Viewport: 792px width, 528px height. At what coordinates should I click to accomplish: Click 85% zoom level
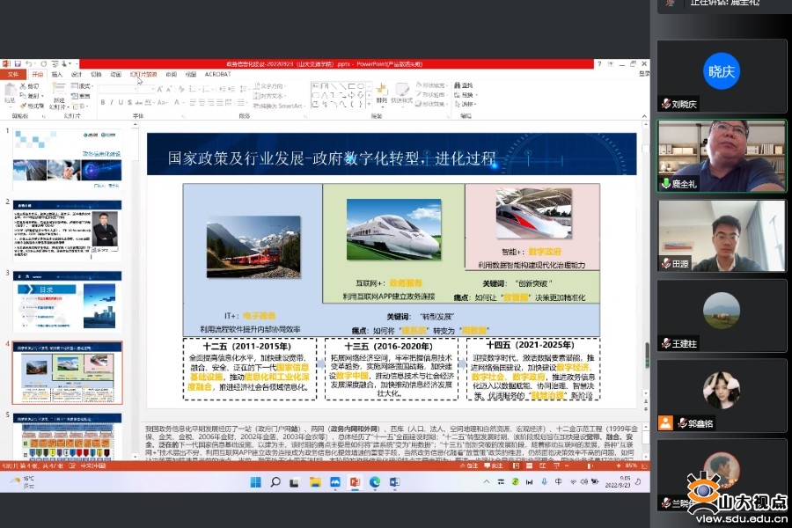tap(631, 466)
